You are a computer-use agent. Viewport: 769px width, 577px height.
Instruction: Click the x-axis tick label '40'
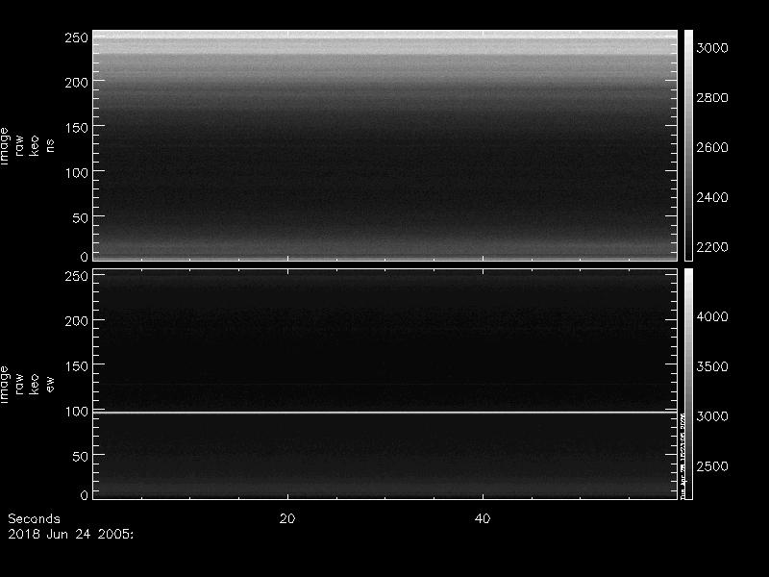tap(483, 518)
